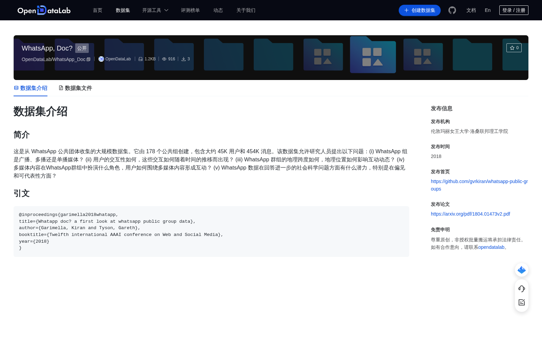Click the OpenDataLab/WhatsApp_Doc path text

54,59
